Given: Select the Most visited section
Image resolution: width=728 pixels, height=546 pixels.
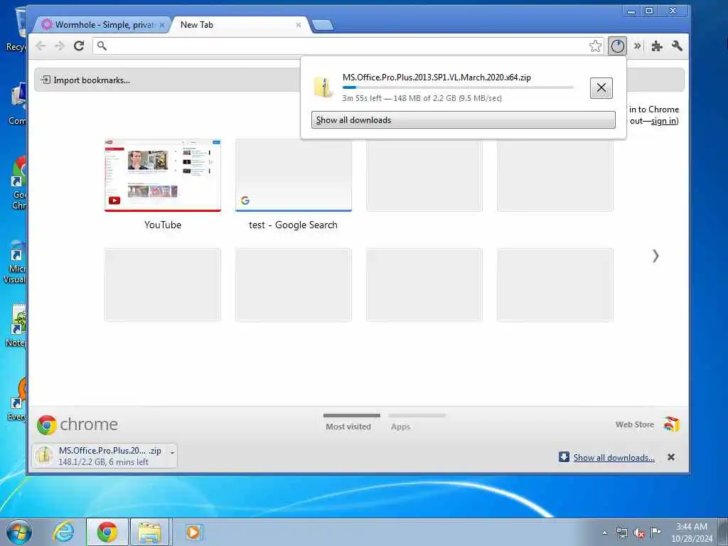Looking at the screenshot, I should 348,427.
